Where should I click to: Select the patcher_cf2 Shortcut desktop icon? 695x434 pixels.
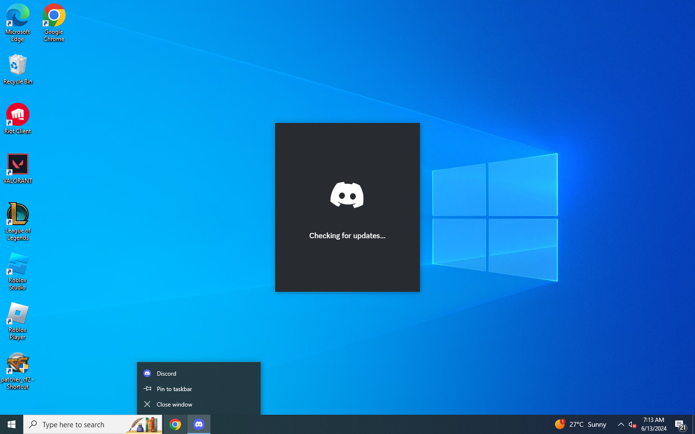point(18,371)
